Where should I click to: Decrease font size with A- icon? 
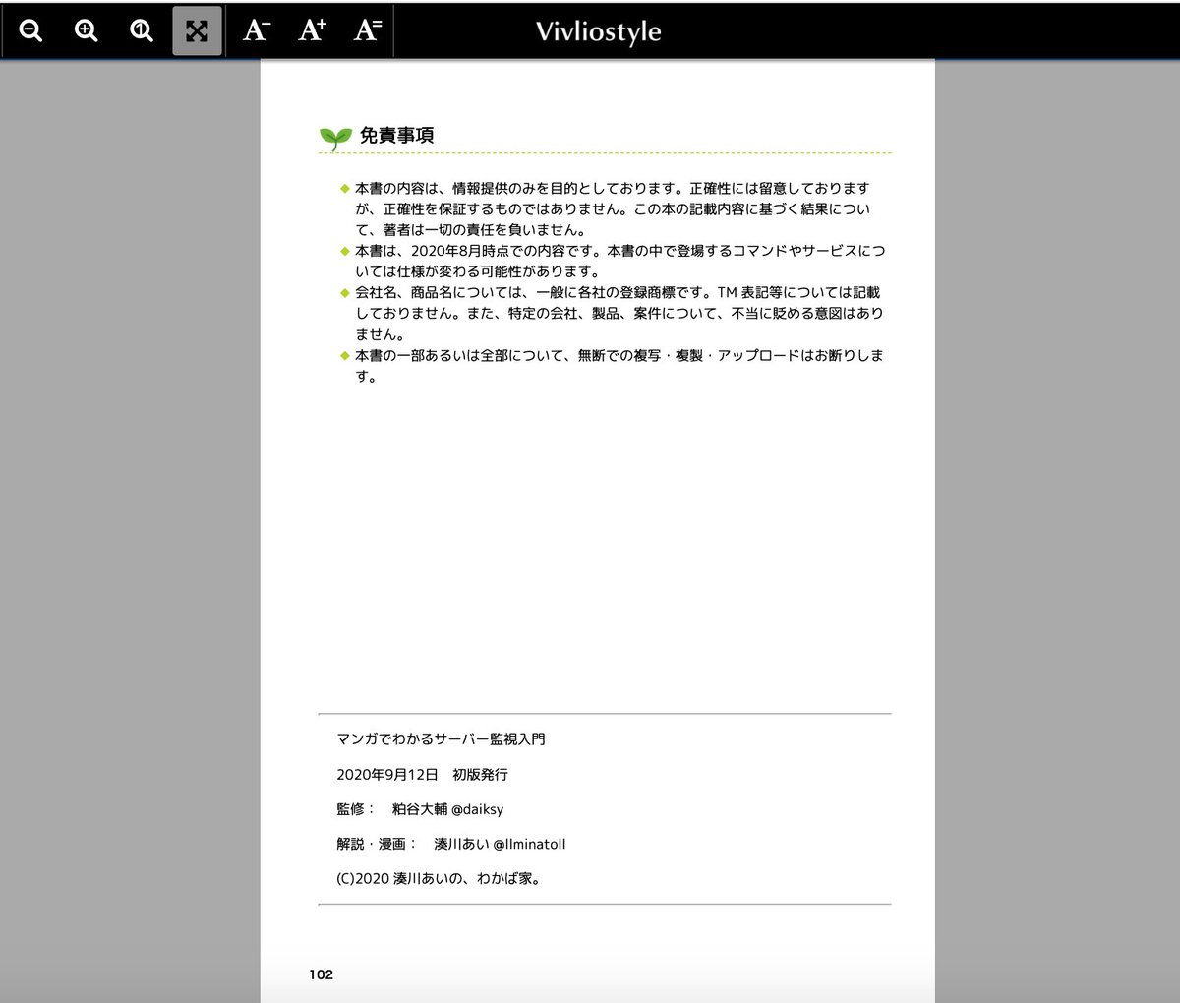click(x=256, y=30)
